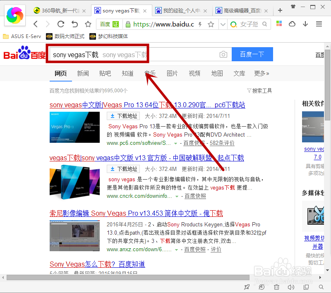Click the camera image-search icon
331x293 pixels.
click(223, 54)
